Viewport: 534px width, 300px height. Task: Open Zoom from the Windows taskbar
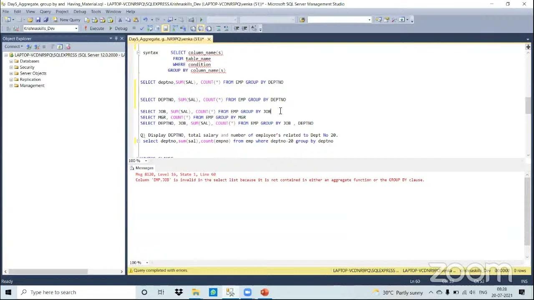(x=247, y=292)
